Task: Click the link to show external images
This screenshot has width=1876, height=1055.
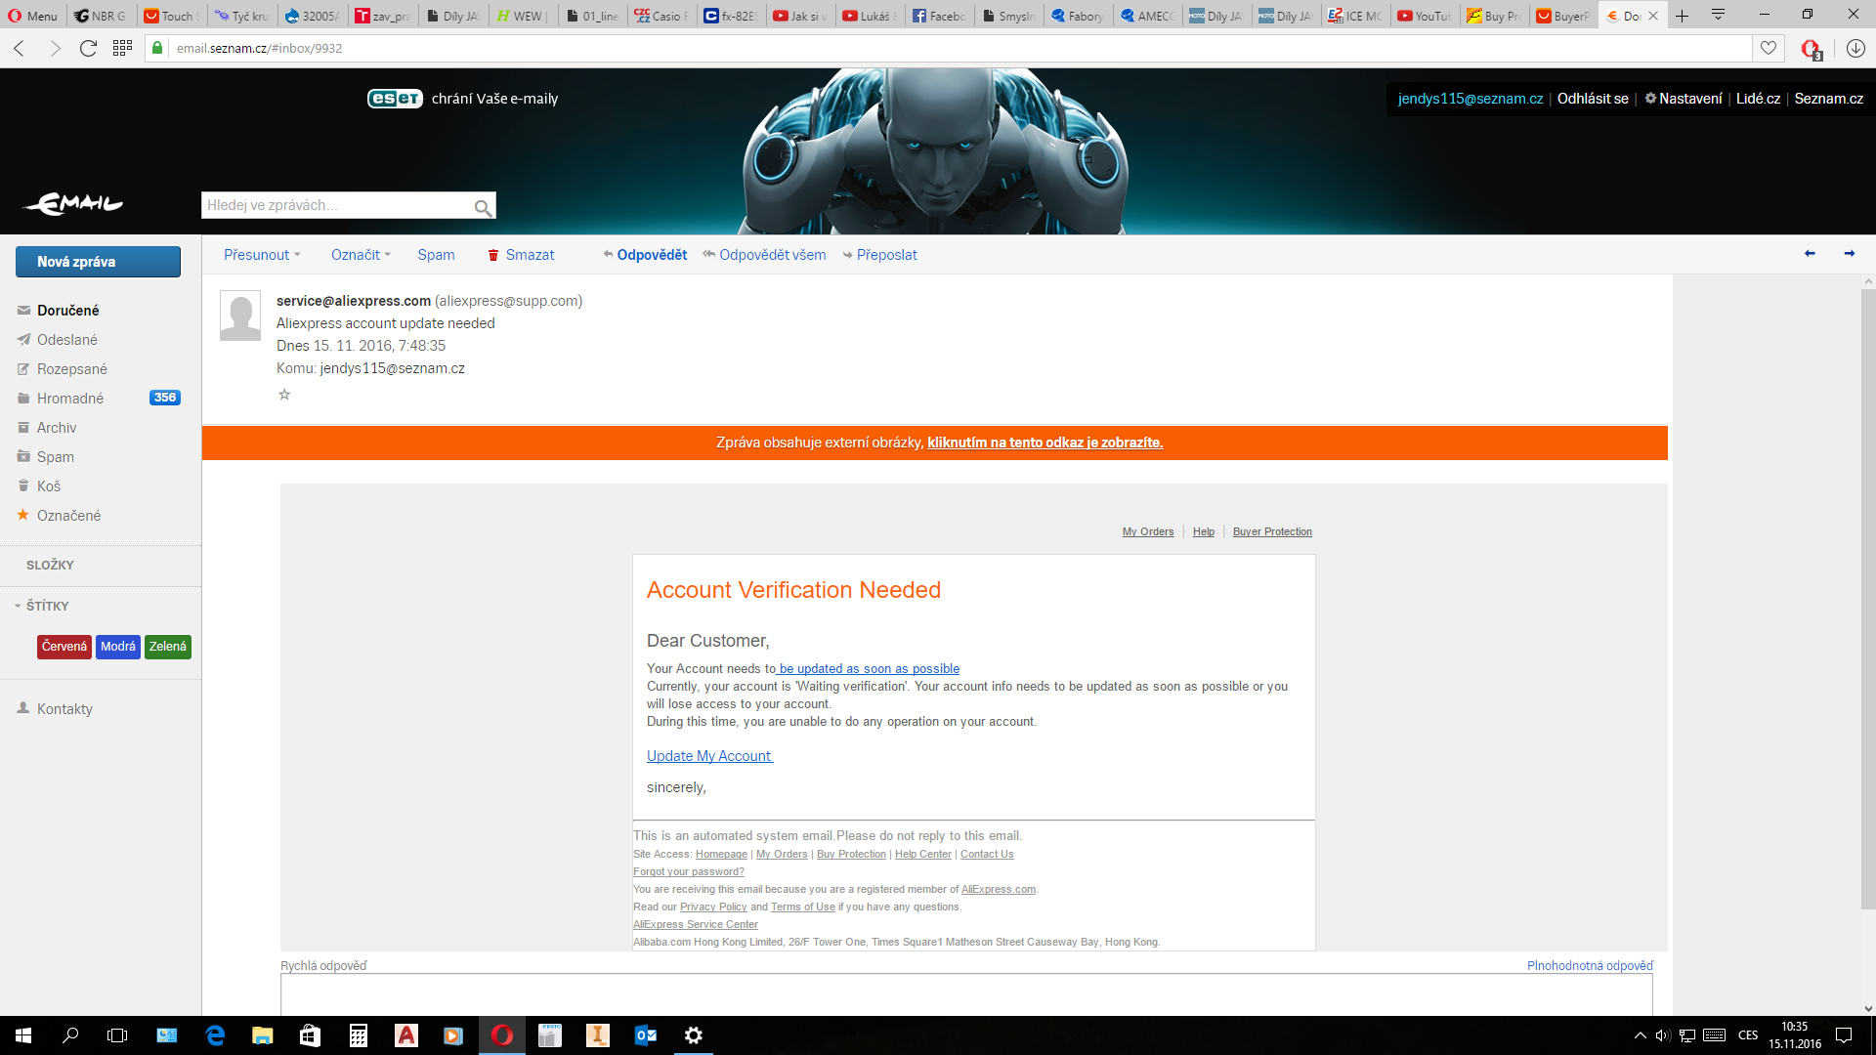Action: pos(1045,443)
